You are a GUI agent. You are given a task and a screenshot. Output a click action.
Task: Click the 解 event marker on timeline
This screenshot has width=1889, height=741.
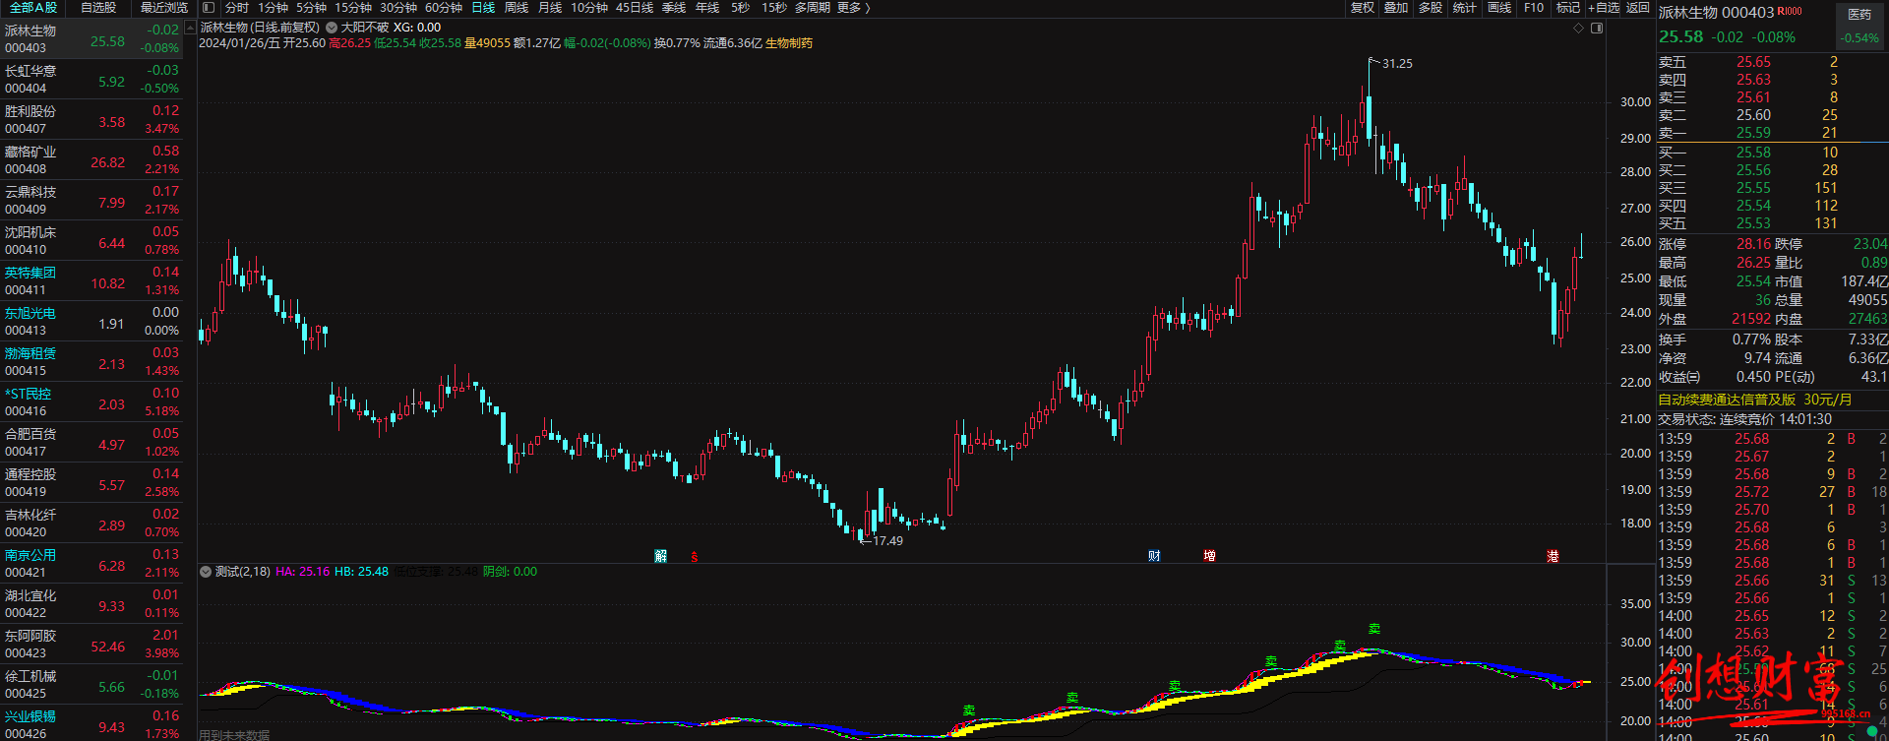[x=661, y=556]
